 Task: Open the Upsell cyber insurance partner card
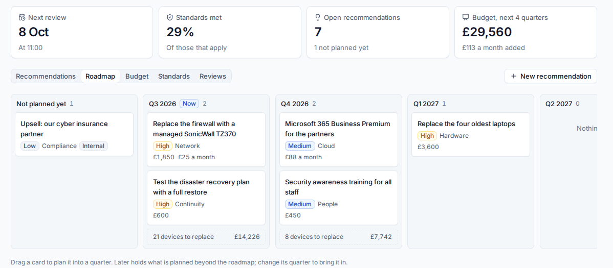point(74,134)
